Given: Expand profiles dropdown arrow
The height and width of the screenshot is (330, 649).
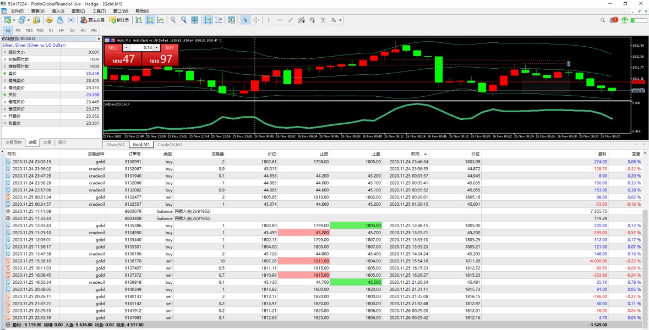Looking at the screenshot, I should (28, 20).
